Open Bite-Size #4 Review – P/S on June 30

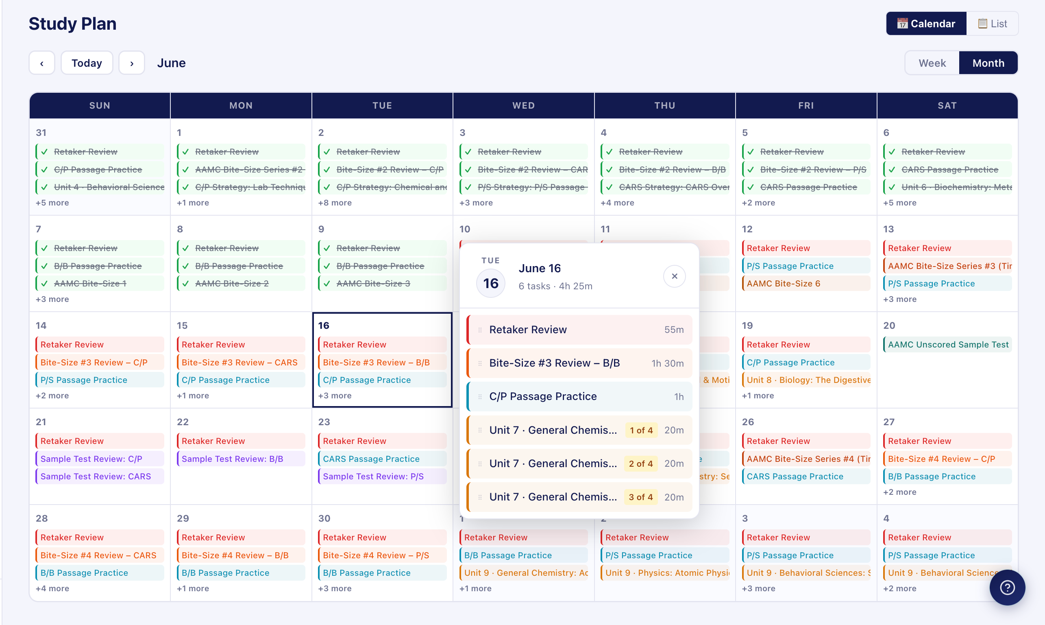[383, 555]
